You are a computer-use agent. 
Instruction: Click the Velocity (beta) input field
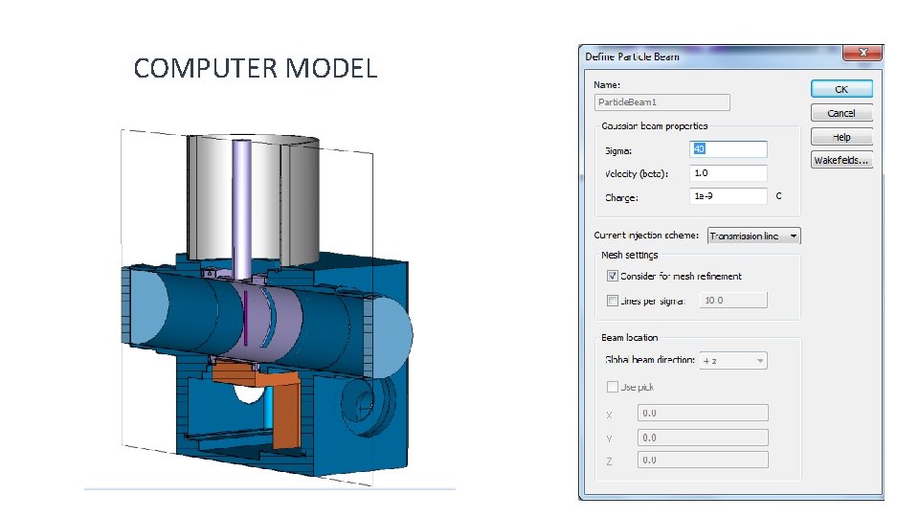coord(728,173)
